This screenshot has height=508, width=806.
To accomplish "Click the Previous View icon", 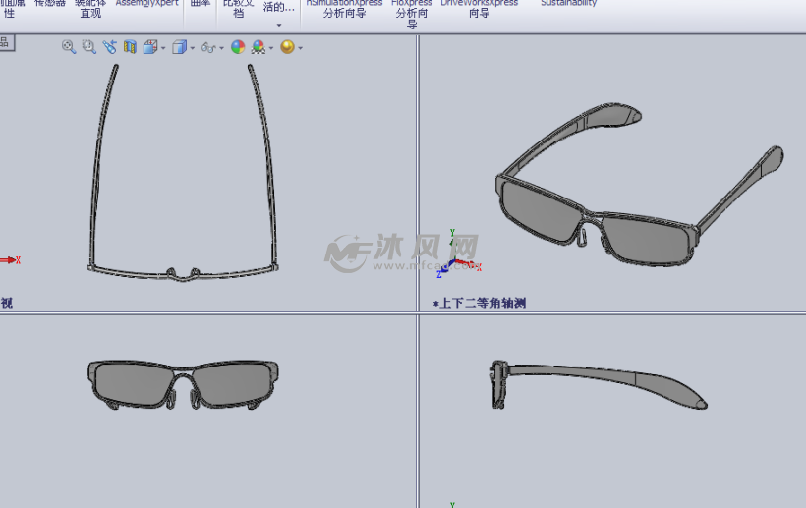I will point(109,47).
